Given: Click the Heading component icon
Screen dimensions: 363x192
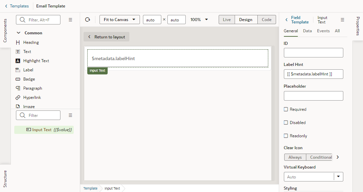Looking at the screenshot, I should 18,42.
